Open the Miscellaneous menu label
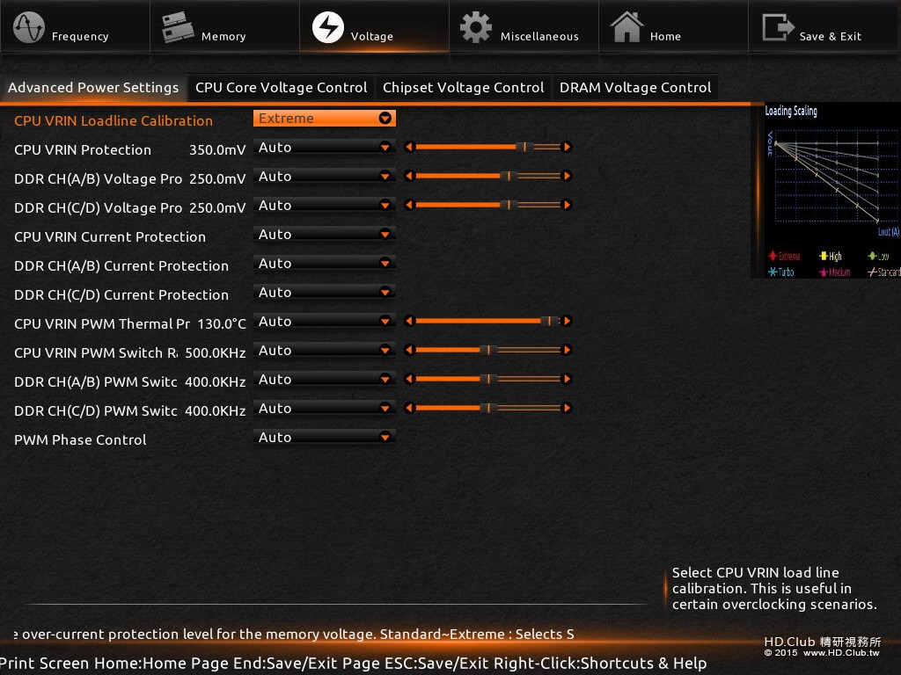 point(539,36)
